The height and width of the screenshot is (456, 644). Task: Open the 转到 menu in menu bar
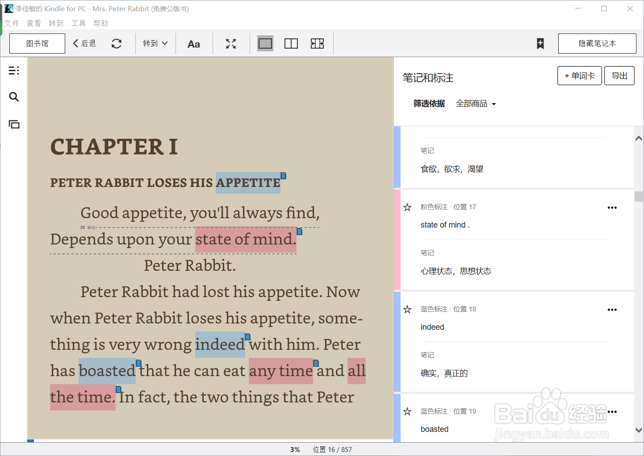56,23
